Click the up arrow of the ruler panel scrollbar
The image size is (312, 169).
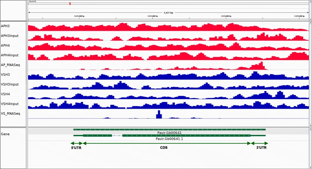click(x=311, y=1)
